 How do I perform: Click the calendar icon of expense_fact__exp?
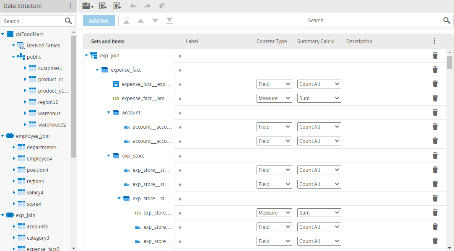(x=116, y=84)
